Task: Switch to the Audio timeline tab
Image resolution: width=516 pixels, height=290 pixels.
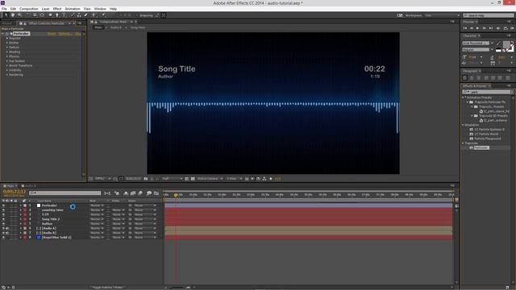Action: click(31, 186)
